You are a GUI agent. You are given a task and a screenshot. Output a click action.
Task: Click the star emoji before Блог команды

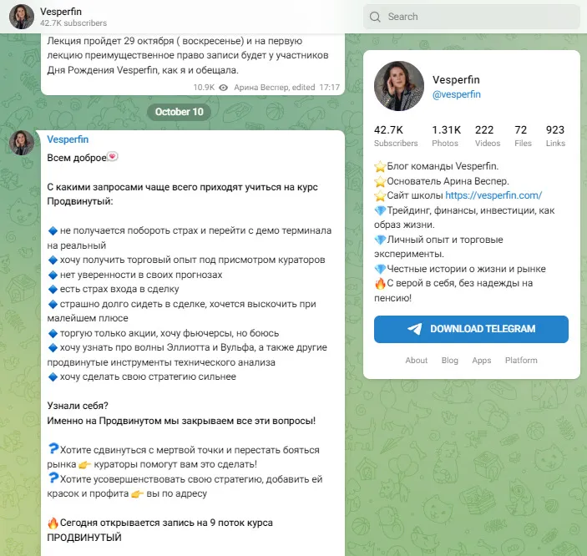pyautogui.click(x=380, y=166)
